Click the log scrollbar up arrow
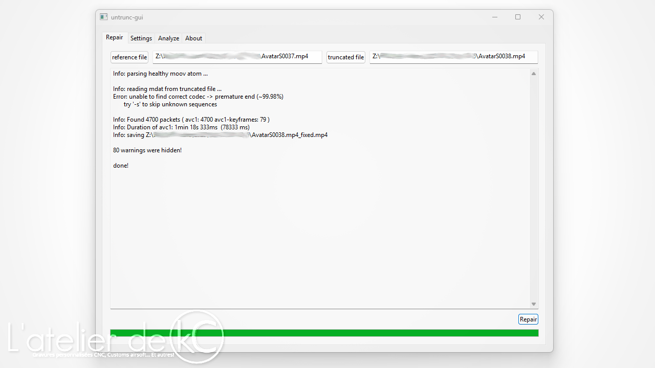 pos(534,74)
